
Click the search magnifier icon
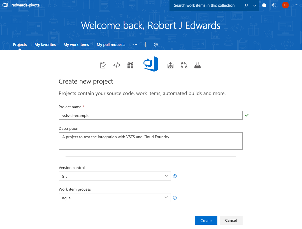tap(246, 5)
